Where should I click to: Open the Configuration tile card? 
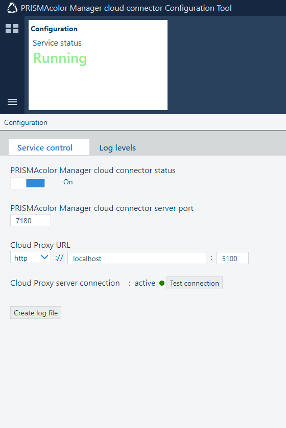pyautogui.click(x=98, y=65)
